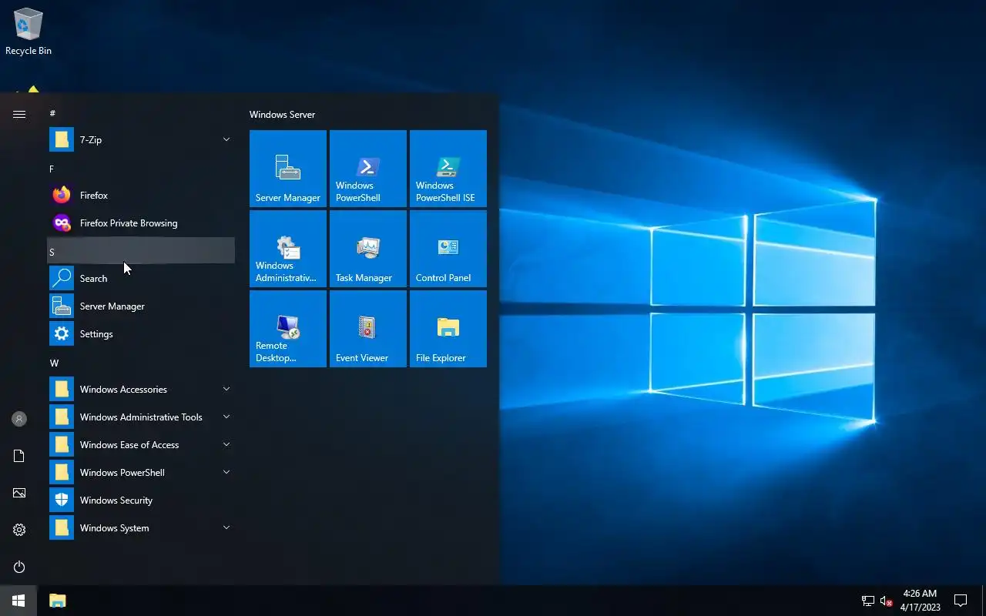Click the hamburger menu at the top of the Start menu
986x616 pixels.
point(19,114)
